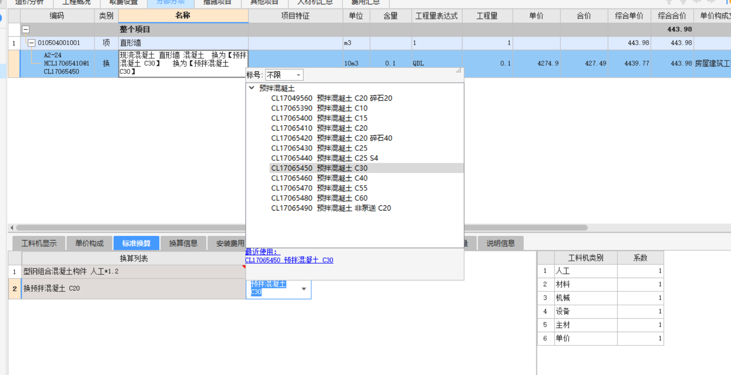Click the 4439.77 composite price cell
Viewport: 731px width, 375px height.
[629, 63]
